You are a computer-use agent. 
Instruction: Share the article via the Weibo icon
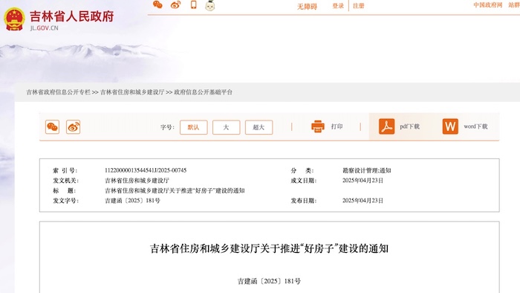pos(74,126)
